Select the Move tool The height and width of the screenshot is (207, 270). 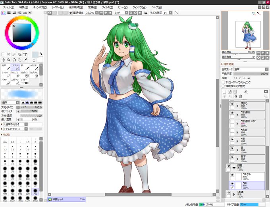coord(3,60)
